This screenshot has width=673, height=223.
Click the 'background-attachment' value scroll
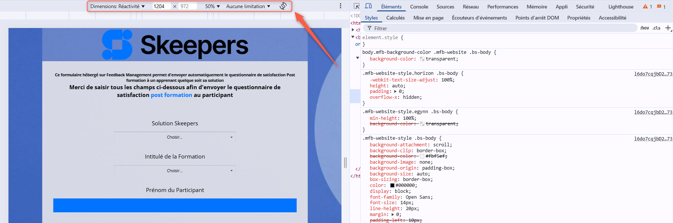(441, 145)
